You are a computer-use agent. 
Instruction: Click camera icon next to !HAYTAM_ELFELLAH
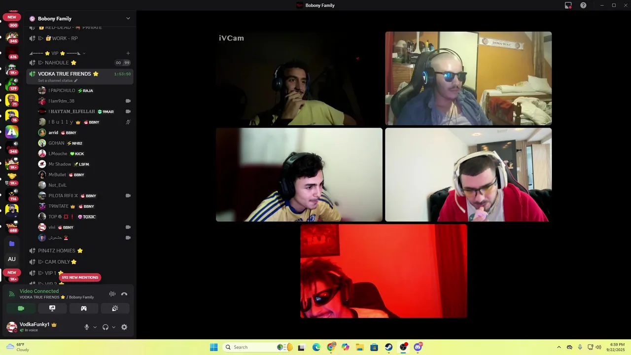pos(128,111)
